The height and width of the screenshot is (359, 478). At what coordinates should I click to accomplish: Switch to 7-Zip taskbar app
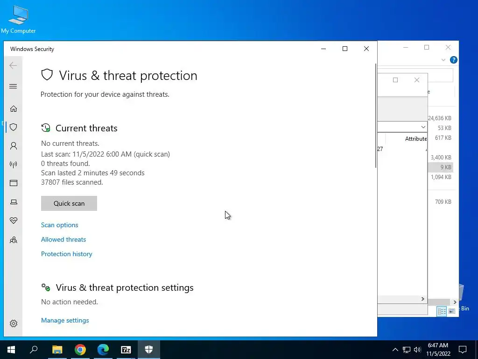[126, 350]
